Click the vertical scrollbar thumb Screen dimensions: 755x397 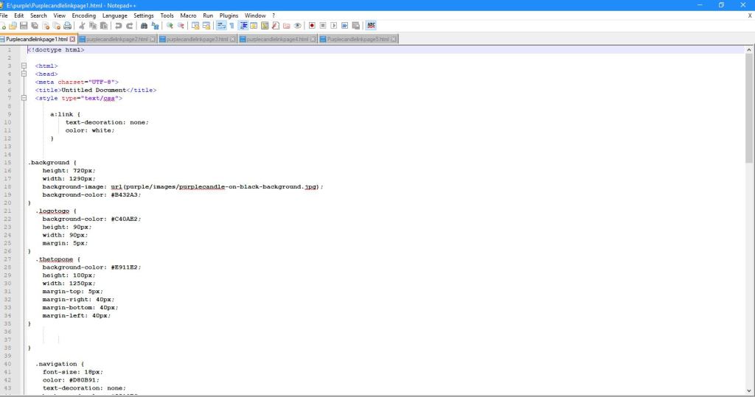click(749, 110)
